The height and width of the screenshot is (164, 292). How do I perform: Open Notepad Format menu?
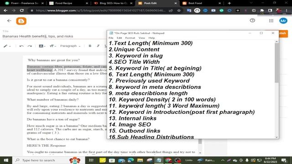[130, 38]
